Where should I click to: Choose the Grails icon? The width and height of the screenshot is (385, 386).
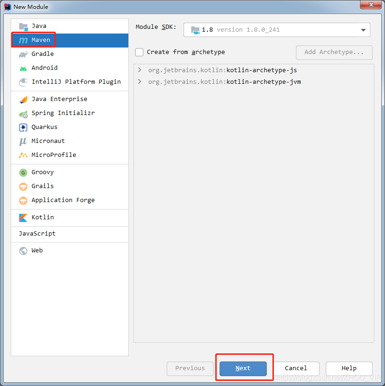click(23, 187)
